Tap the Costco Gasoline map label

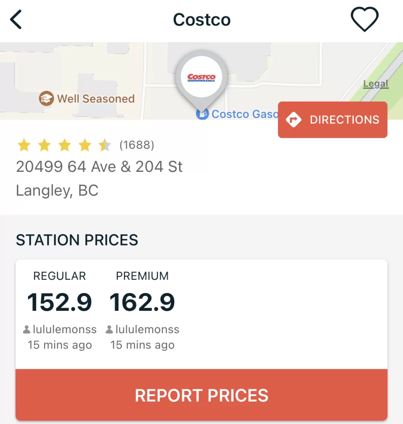(x=245, y=114)
